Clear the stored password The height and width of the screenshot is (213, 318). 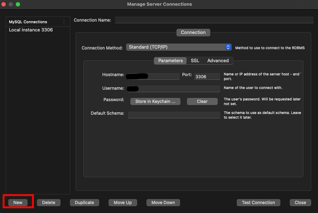202,101
